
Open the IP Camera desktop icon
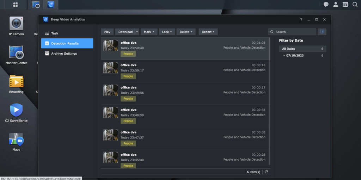coord(16,24)
